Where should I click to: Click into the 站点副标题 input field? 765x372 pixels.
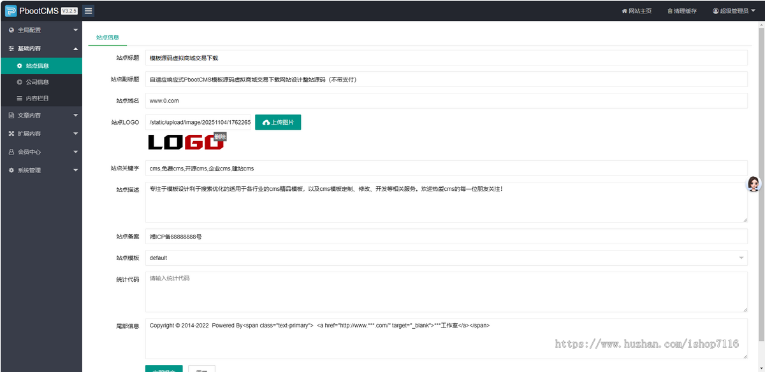446,79
